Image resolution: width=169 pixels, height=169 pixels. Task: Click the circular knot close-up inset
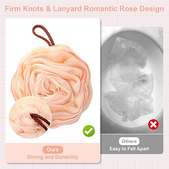coord(30,118)
